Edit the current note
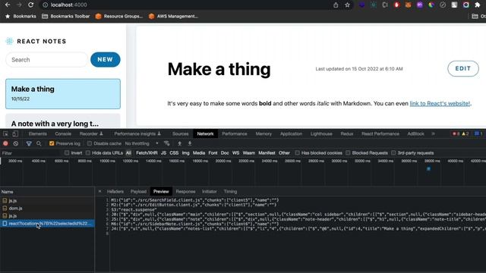The height and width of the screenshot is (273, 486). 463,69
